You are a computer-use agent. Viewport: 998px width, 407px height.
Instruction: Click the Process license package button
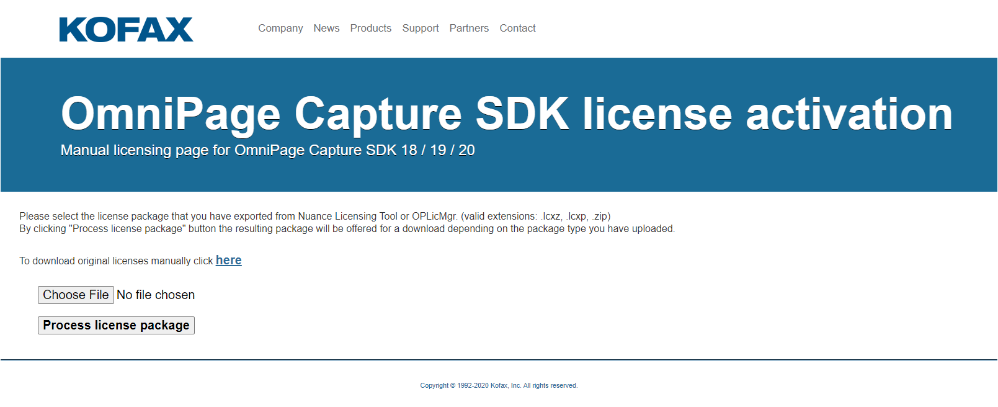point(116,325)
